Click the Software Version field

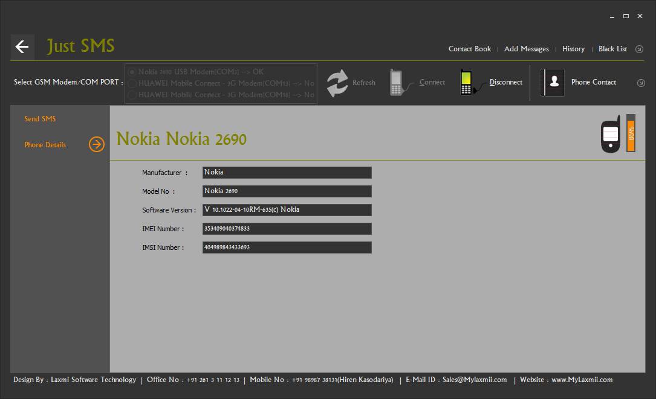(287, 210)
